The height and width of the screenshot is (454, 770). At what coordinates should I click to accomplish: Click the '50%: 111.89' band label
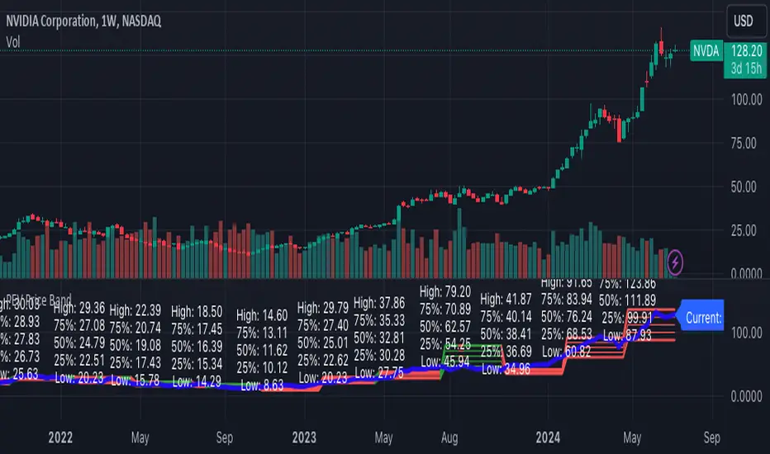(627, 300)
